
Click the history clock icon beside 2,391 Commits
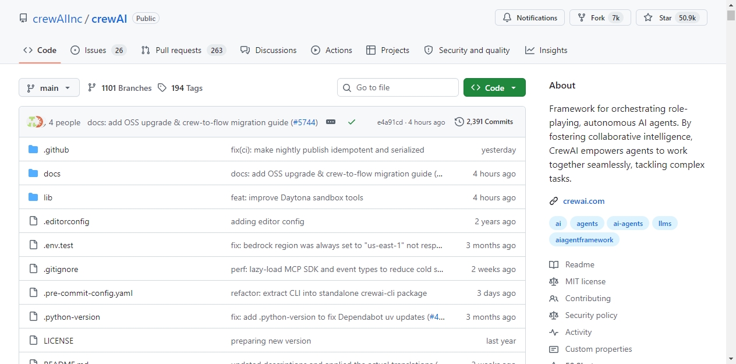459,122
